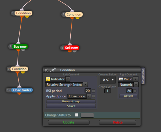Click the orange output connector of Condition 1
The width and height of the screenshot is (161, 132).
[22, 16]
